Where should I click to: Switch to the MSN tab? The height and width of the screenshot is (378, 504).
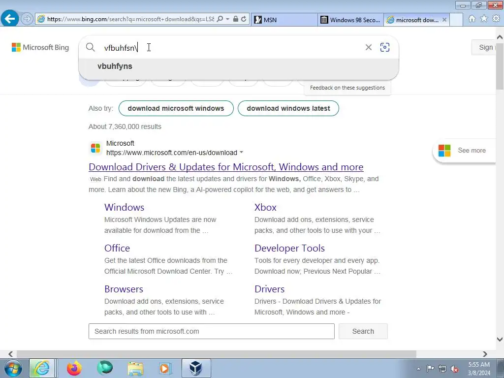[x=284, y=20]
